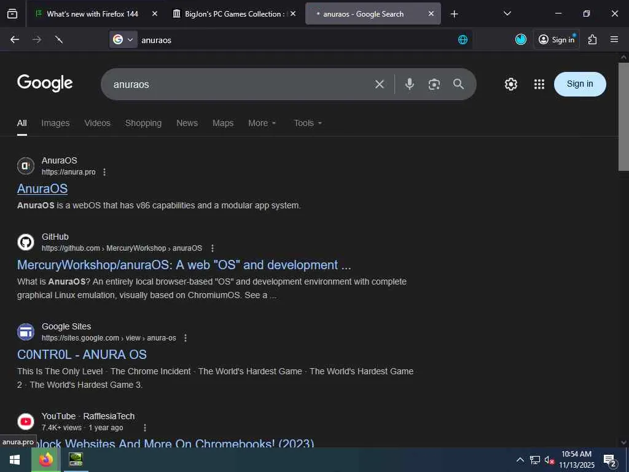This screenshot has width=629, height=472.
Task: Open the list all tabs chevron
Action: pyautogui.click(x=507, y=14)
